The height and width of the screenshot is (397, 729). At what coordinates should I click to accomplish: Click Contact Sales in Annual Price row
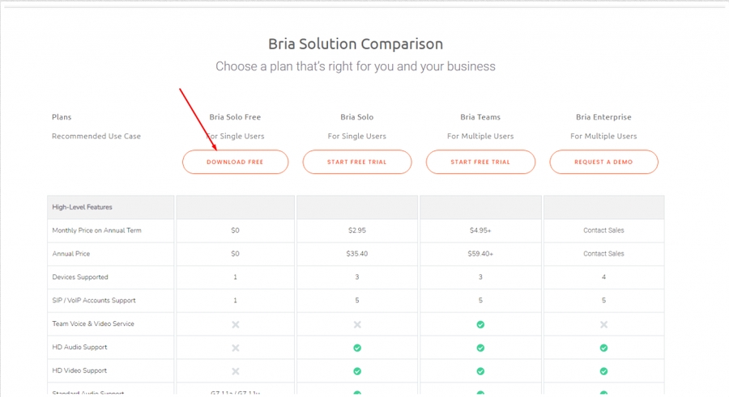point(603,254)
